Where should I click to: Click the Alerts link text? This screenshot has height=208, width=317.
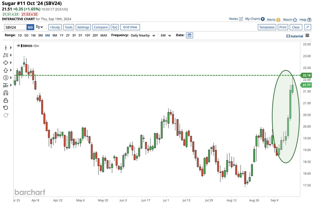(271, 20)
